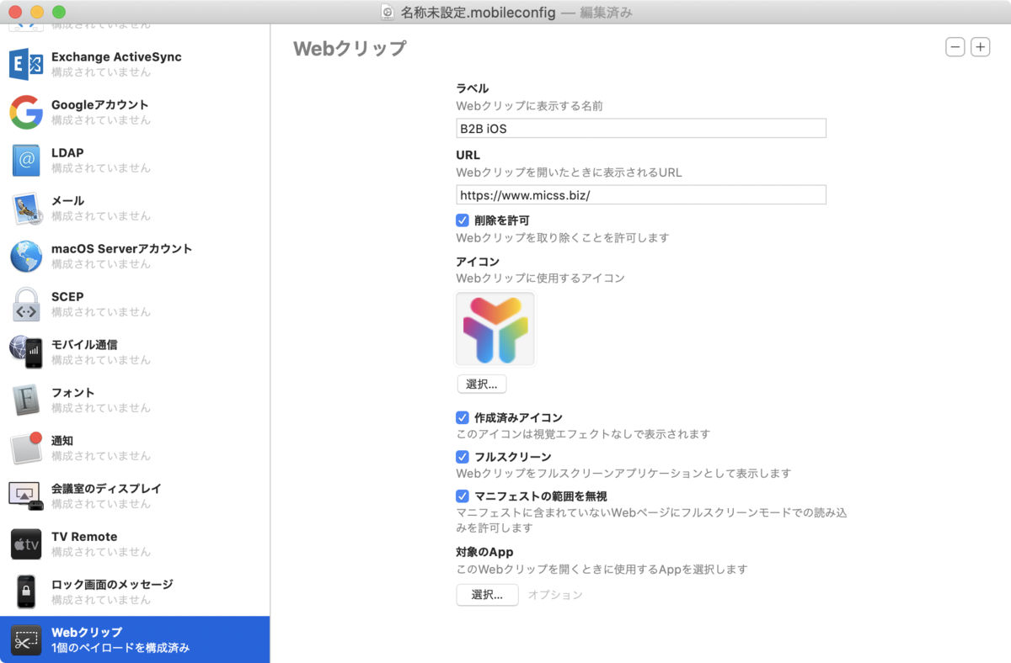Screen dimensions: 1011x663
Task: Click the アイコン section heading
Action: coord(478,262)
